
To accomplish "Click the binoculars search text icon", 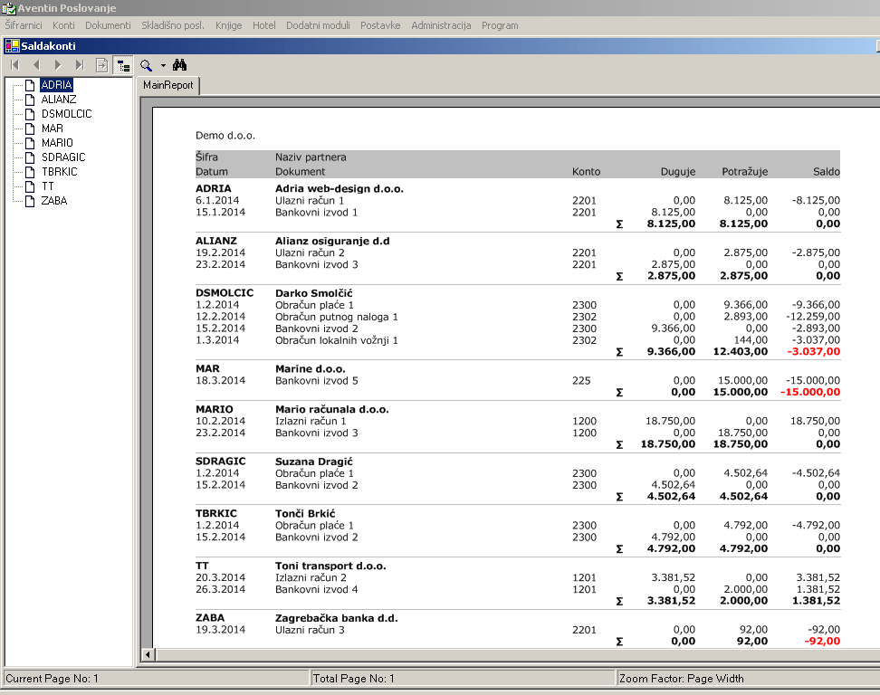I will click(179, 65).
